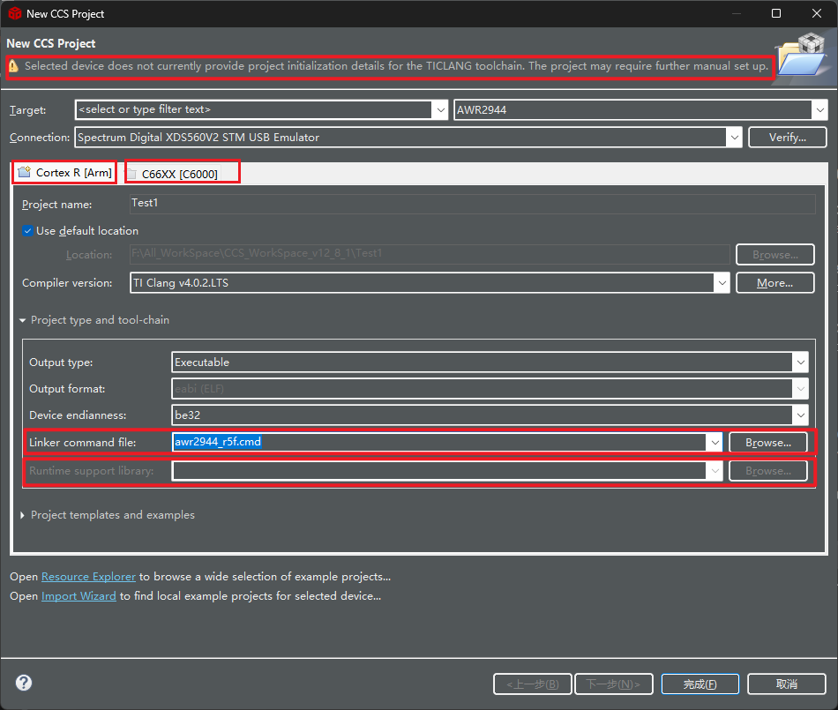Uncheck Use default location checkbox

[x=27, y=231]
